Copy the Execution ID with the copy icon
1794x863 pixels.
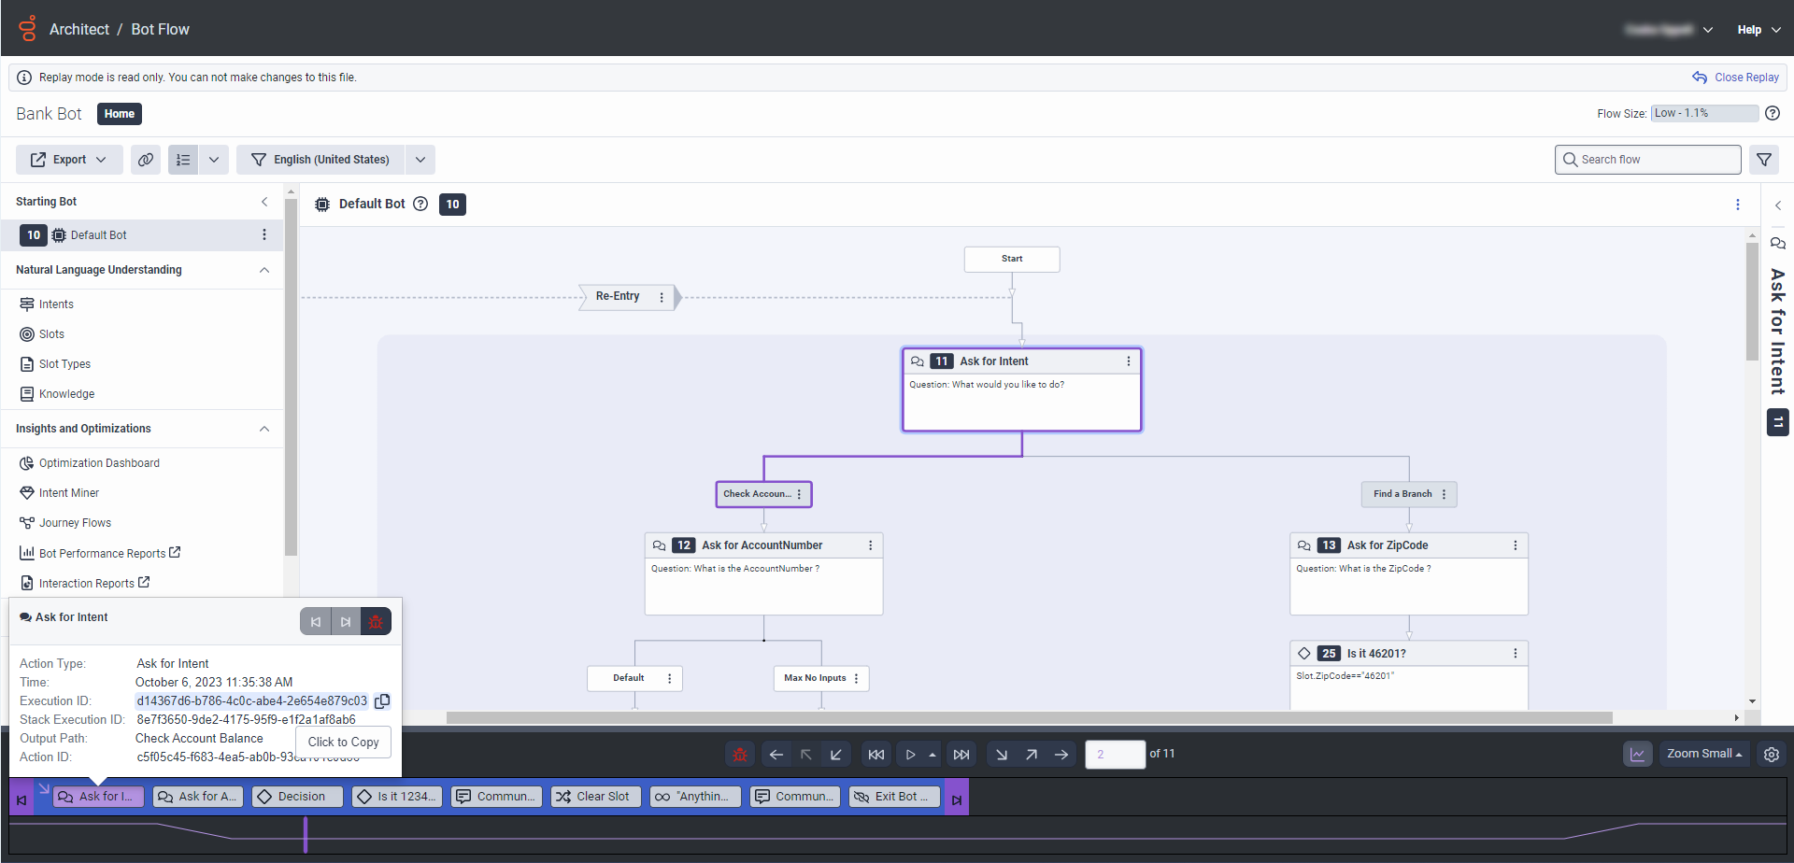coord(382,701)
